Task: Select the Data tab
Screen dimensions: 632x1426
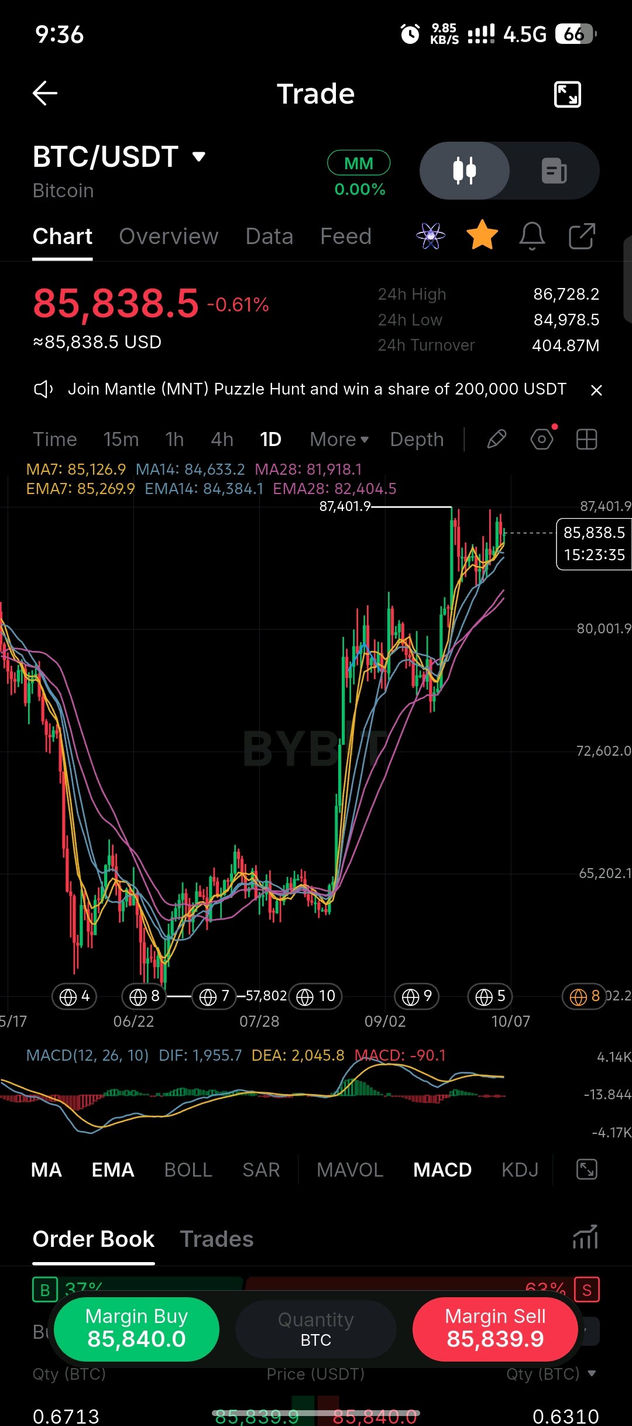Action: pos(269,236)
